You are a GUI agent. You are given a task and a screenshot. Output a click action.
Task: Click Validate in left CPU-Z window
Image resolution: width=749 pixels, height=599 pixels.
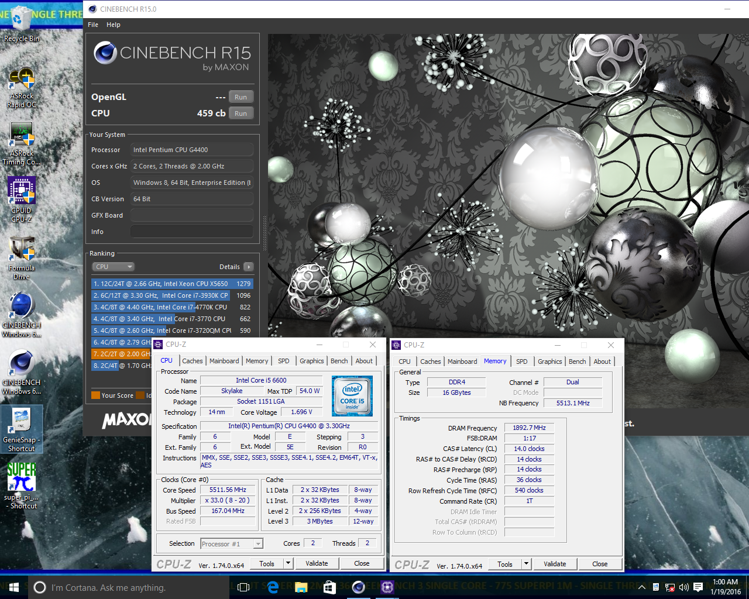[x=317, y=563]
